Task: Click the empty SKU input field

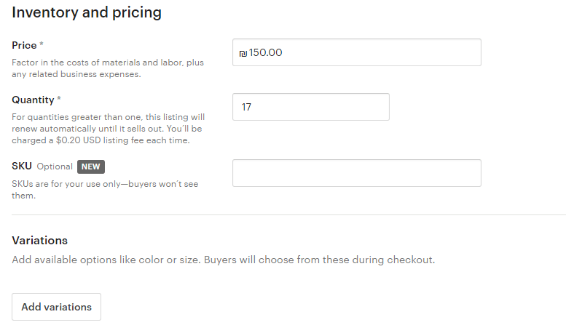Action: tap(356, 173)
